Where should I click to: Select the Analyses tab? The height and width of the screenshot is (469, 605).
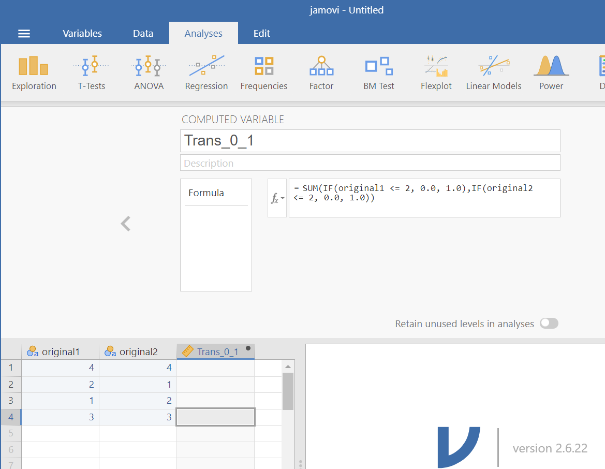click(x=203, y=34)
